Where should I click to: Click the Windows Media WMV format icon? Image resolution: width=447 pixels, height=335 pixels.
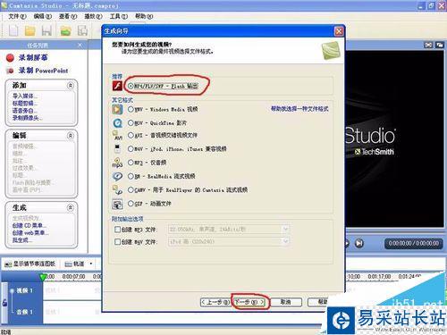coord(117,109)
